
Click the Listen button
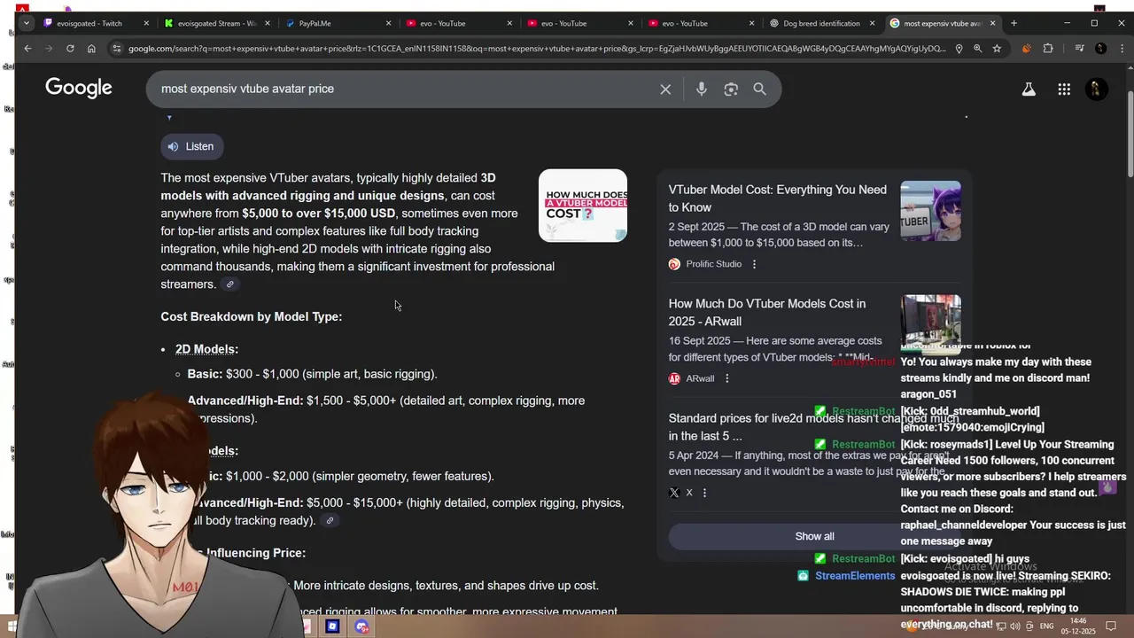pyautogui.click(x=191, y=146)
